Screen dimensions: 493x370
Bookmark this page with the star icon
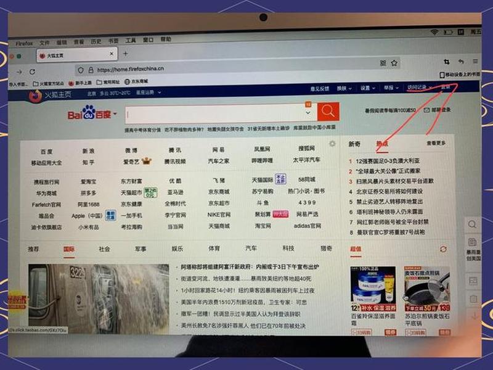[x=394, y=64]
